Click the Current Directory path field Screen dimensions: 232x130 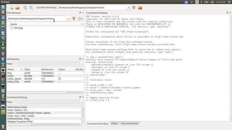(92, 8)
